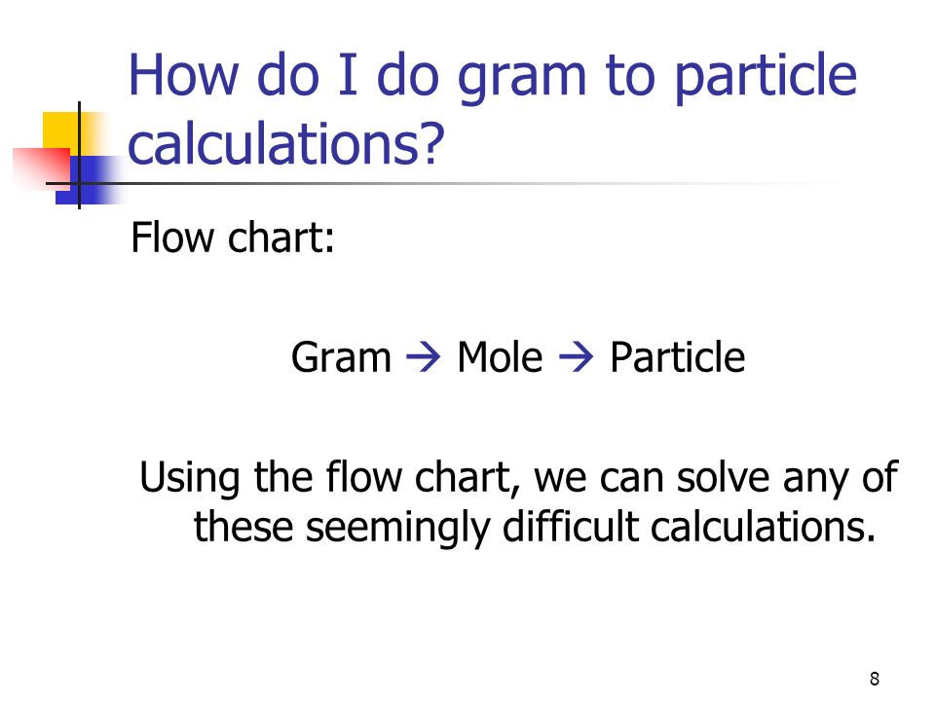Click the red gradient square
Screen dimensions: 935x701
coord(41,169)
